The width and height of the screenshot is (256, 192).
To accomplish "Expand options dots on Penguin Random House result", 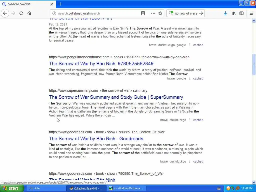I will pyautogui.click(x=189, y=78).
